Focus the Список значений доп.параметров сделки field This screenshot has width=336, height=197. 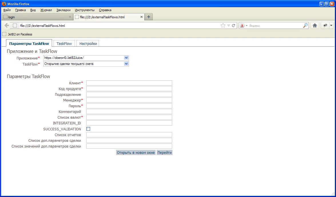coord(129,146)
